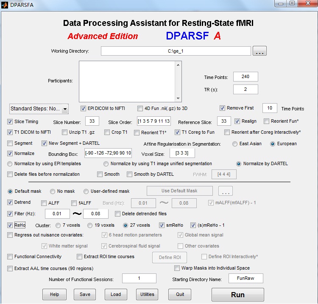Enable Delete detrended files checkbox
Image resolution: width=318 pixels, height=304 pixels.
(x=117, y=214)
